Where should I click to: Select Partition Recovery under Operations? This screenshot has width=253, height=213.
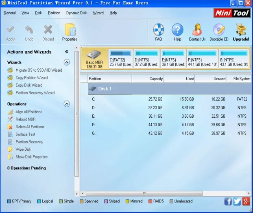29,142
